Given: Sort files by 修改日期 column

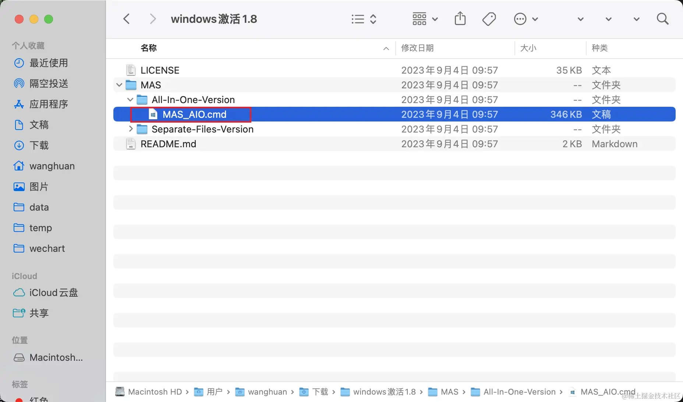Looking at the screenshot, I should [417, 48].
